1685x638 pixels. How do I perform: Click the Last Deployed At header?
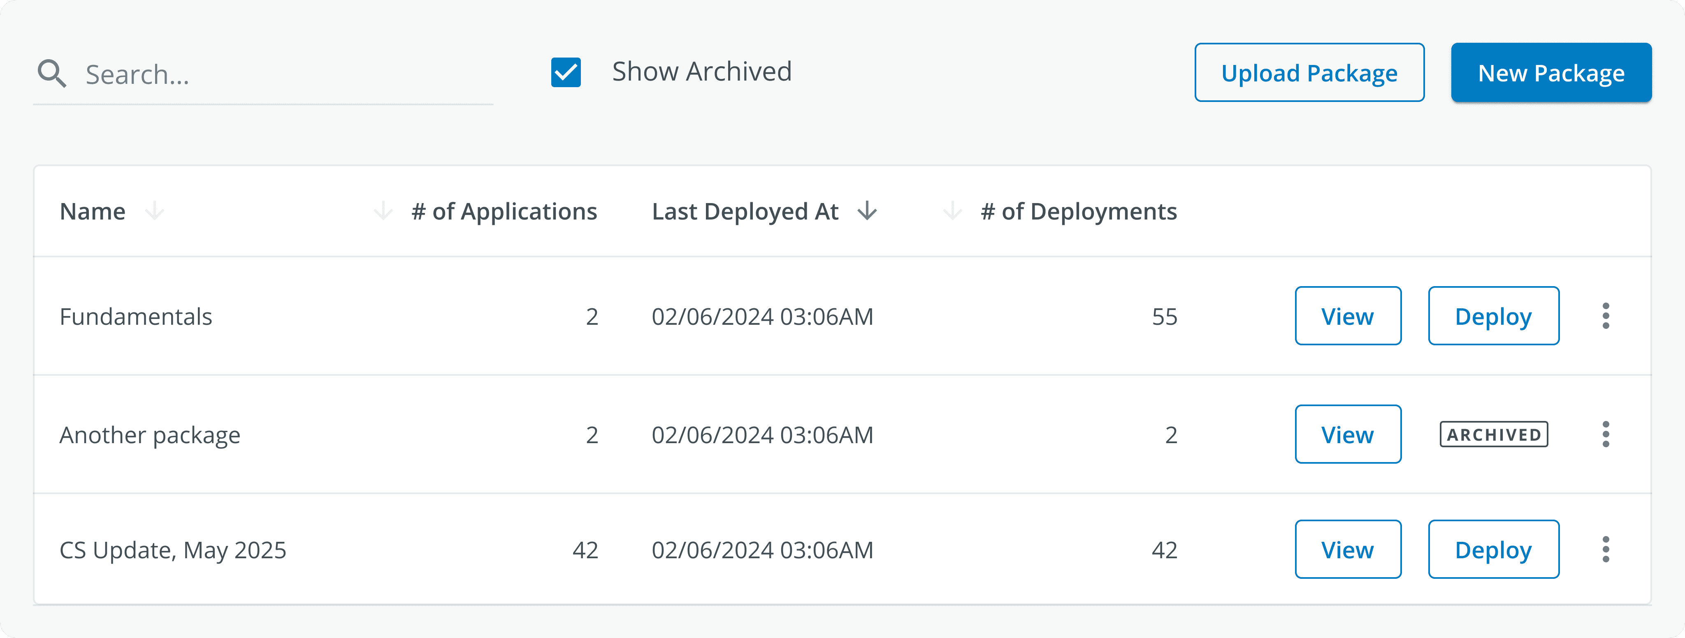point(745,212)
